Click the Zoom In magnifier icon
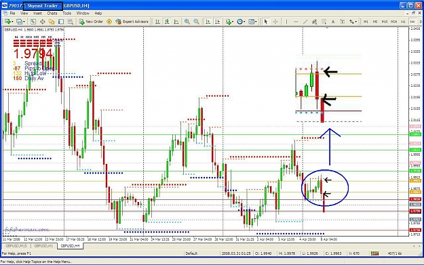This screenshot has width=424, height=265. pos(187,22)
